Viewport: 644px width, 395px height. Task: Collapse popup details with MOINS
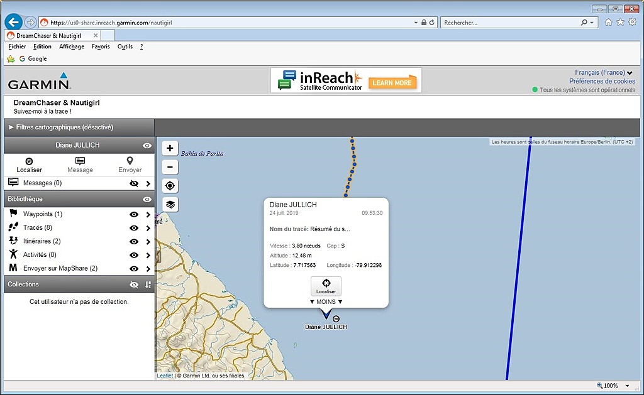(326, 301)
